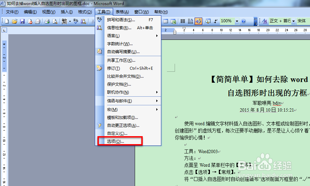The image size is (310, 186).
Task: Expand the 联机协作(N) submenu
Action: coord(128,92)
